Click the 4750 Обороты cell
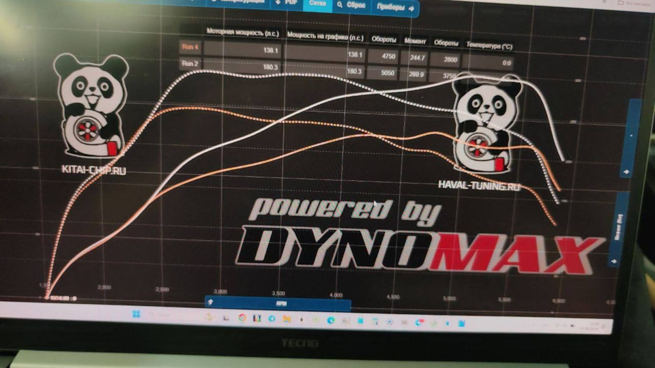Viewport: 655px width, 368px height. tap(383, 57)
